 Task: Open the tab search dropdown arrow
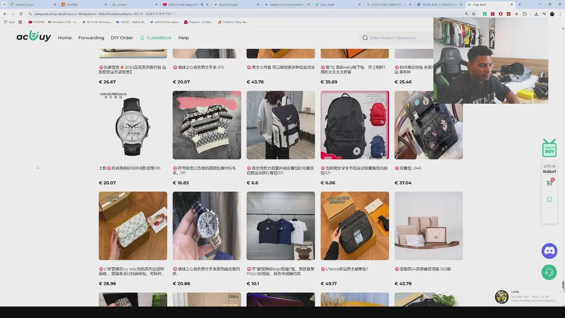4,4
